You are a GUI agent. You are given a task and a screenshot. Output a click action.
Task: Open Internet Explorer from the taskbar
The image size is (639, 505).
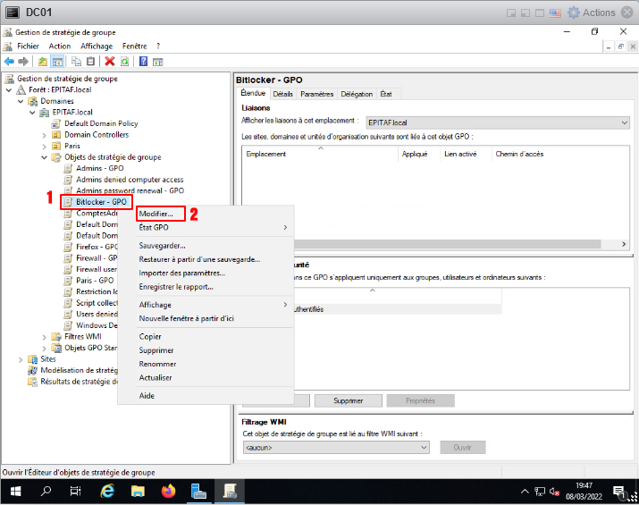[x=108, y=492]
